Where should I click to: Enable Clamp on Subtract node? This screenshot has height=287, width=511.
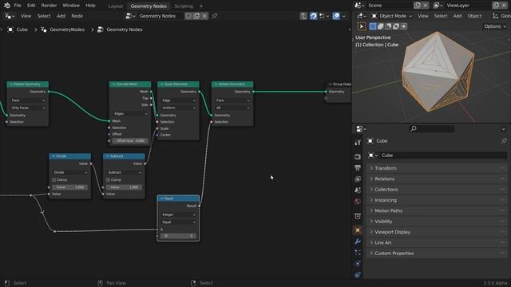109,180
